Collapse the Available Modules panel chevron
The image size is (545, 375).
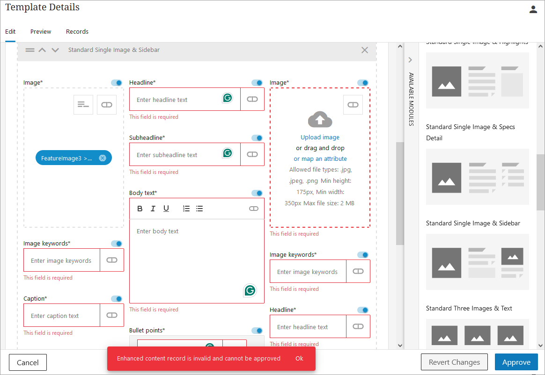(410, 60)
